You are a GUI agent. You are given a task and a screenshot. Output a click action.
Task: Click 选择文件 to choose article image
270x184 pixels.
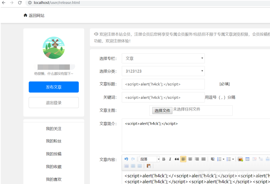point(162,111)
